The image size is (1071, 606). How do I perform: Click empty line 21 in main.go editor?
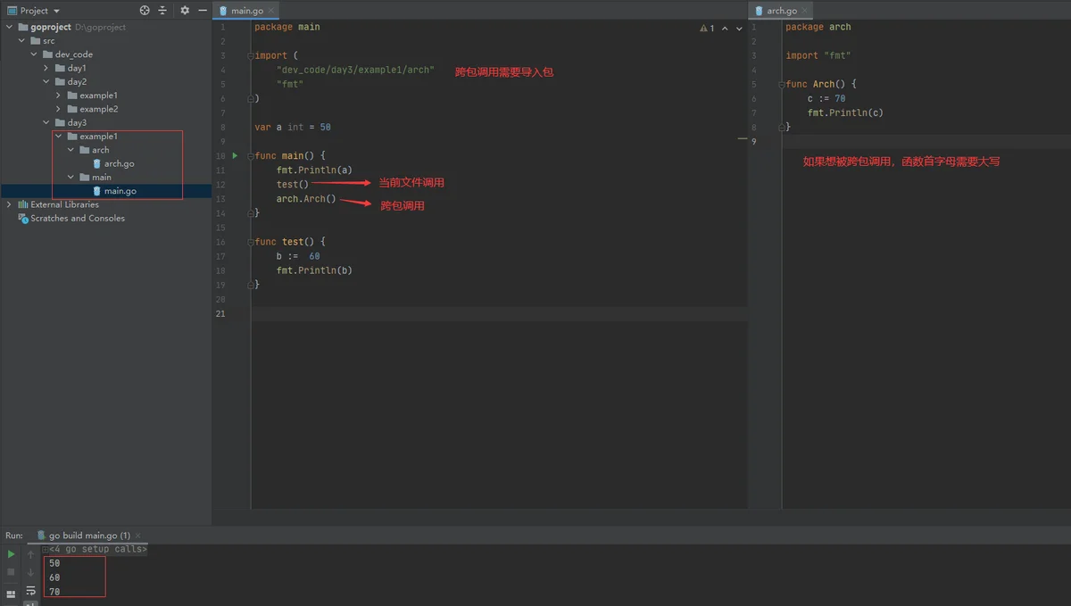tap(499, 313)
